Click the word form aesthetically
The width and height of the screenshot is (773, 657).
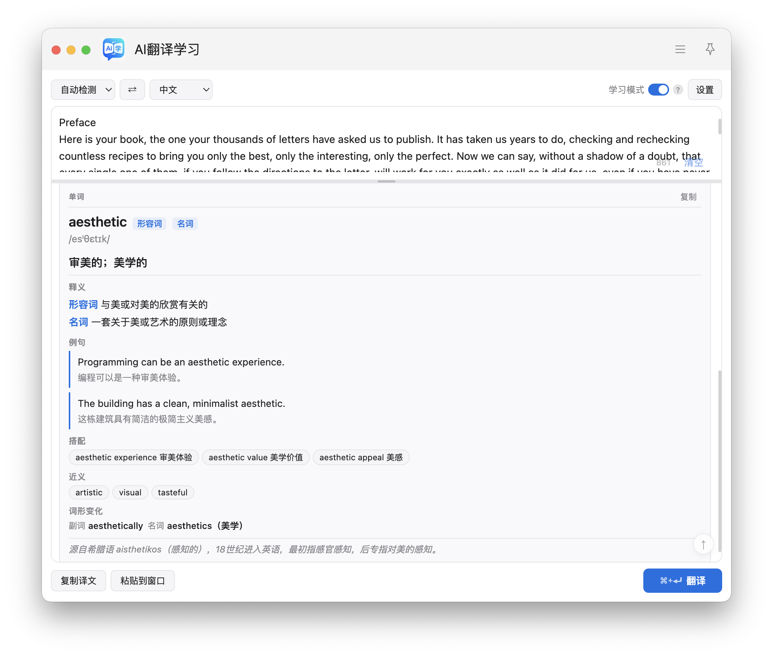[x=116, y=526]
